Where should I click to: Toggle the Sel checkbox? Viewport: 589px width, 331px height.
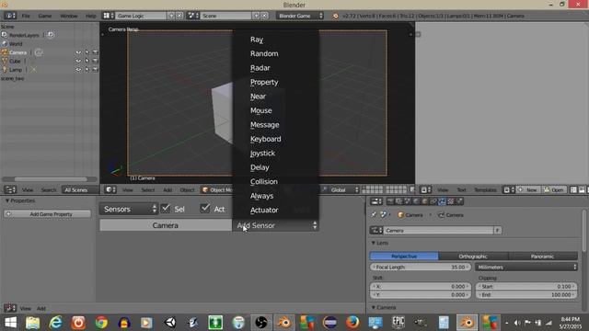tap(166, 209)
